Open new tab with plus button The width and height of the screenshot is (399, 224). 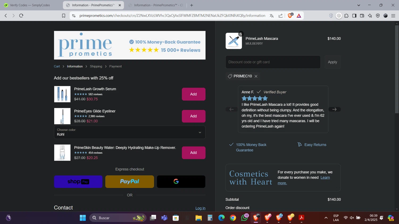(x=192, y=5)
